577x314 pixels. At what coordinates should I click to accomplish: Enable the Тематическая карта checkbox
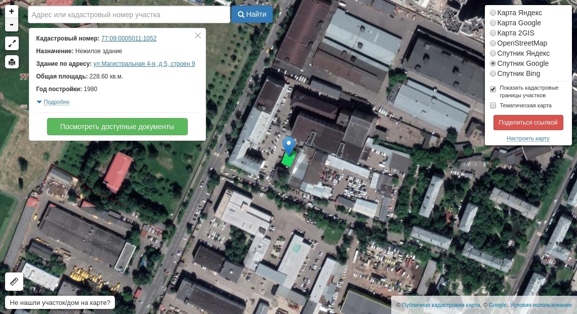493,105
